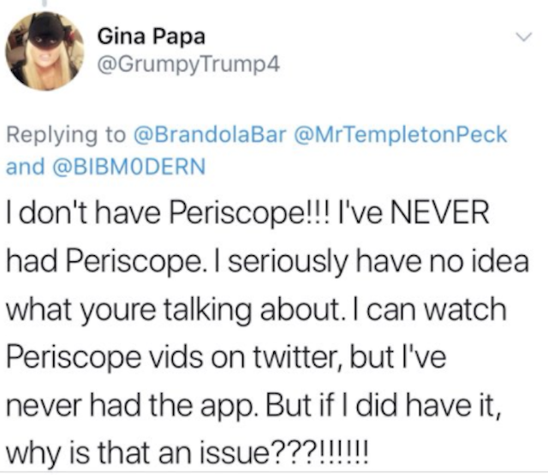548x476 pixels.
Task: Open Gina Papa's profile picture
Action: point(45,51)
